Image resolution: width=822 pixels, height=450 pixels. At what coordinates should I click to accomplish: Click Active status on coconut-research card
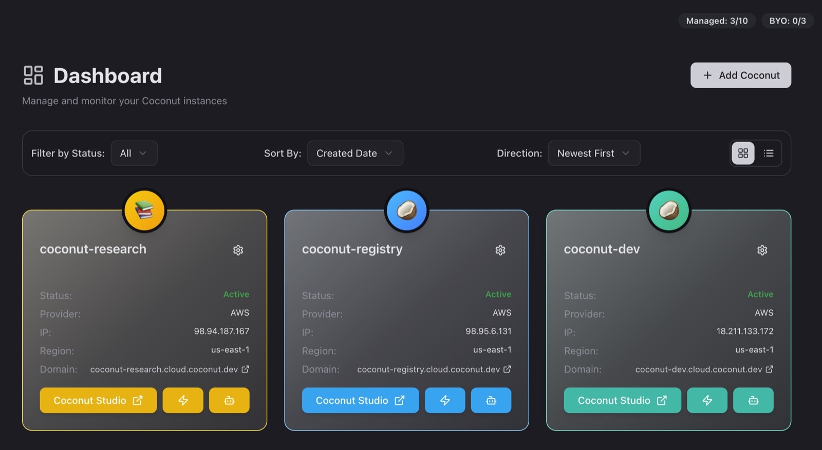[236, 295]
